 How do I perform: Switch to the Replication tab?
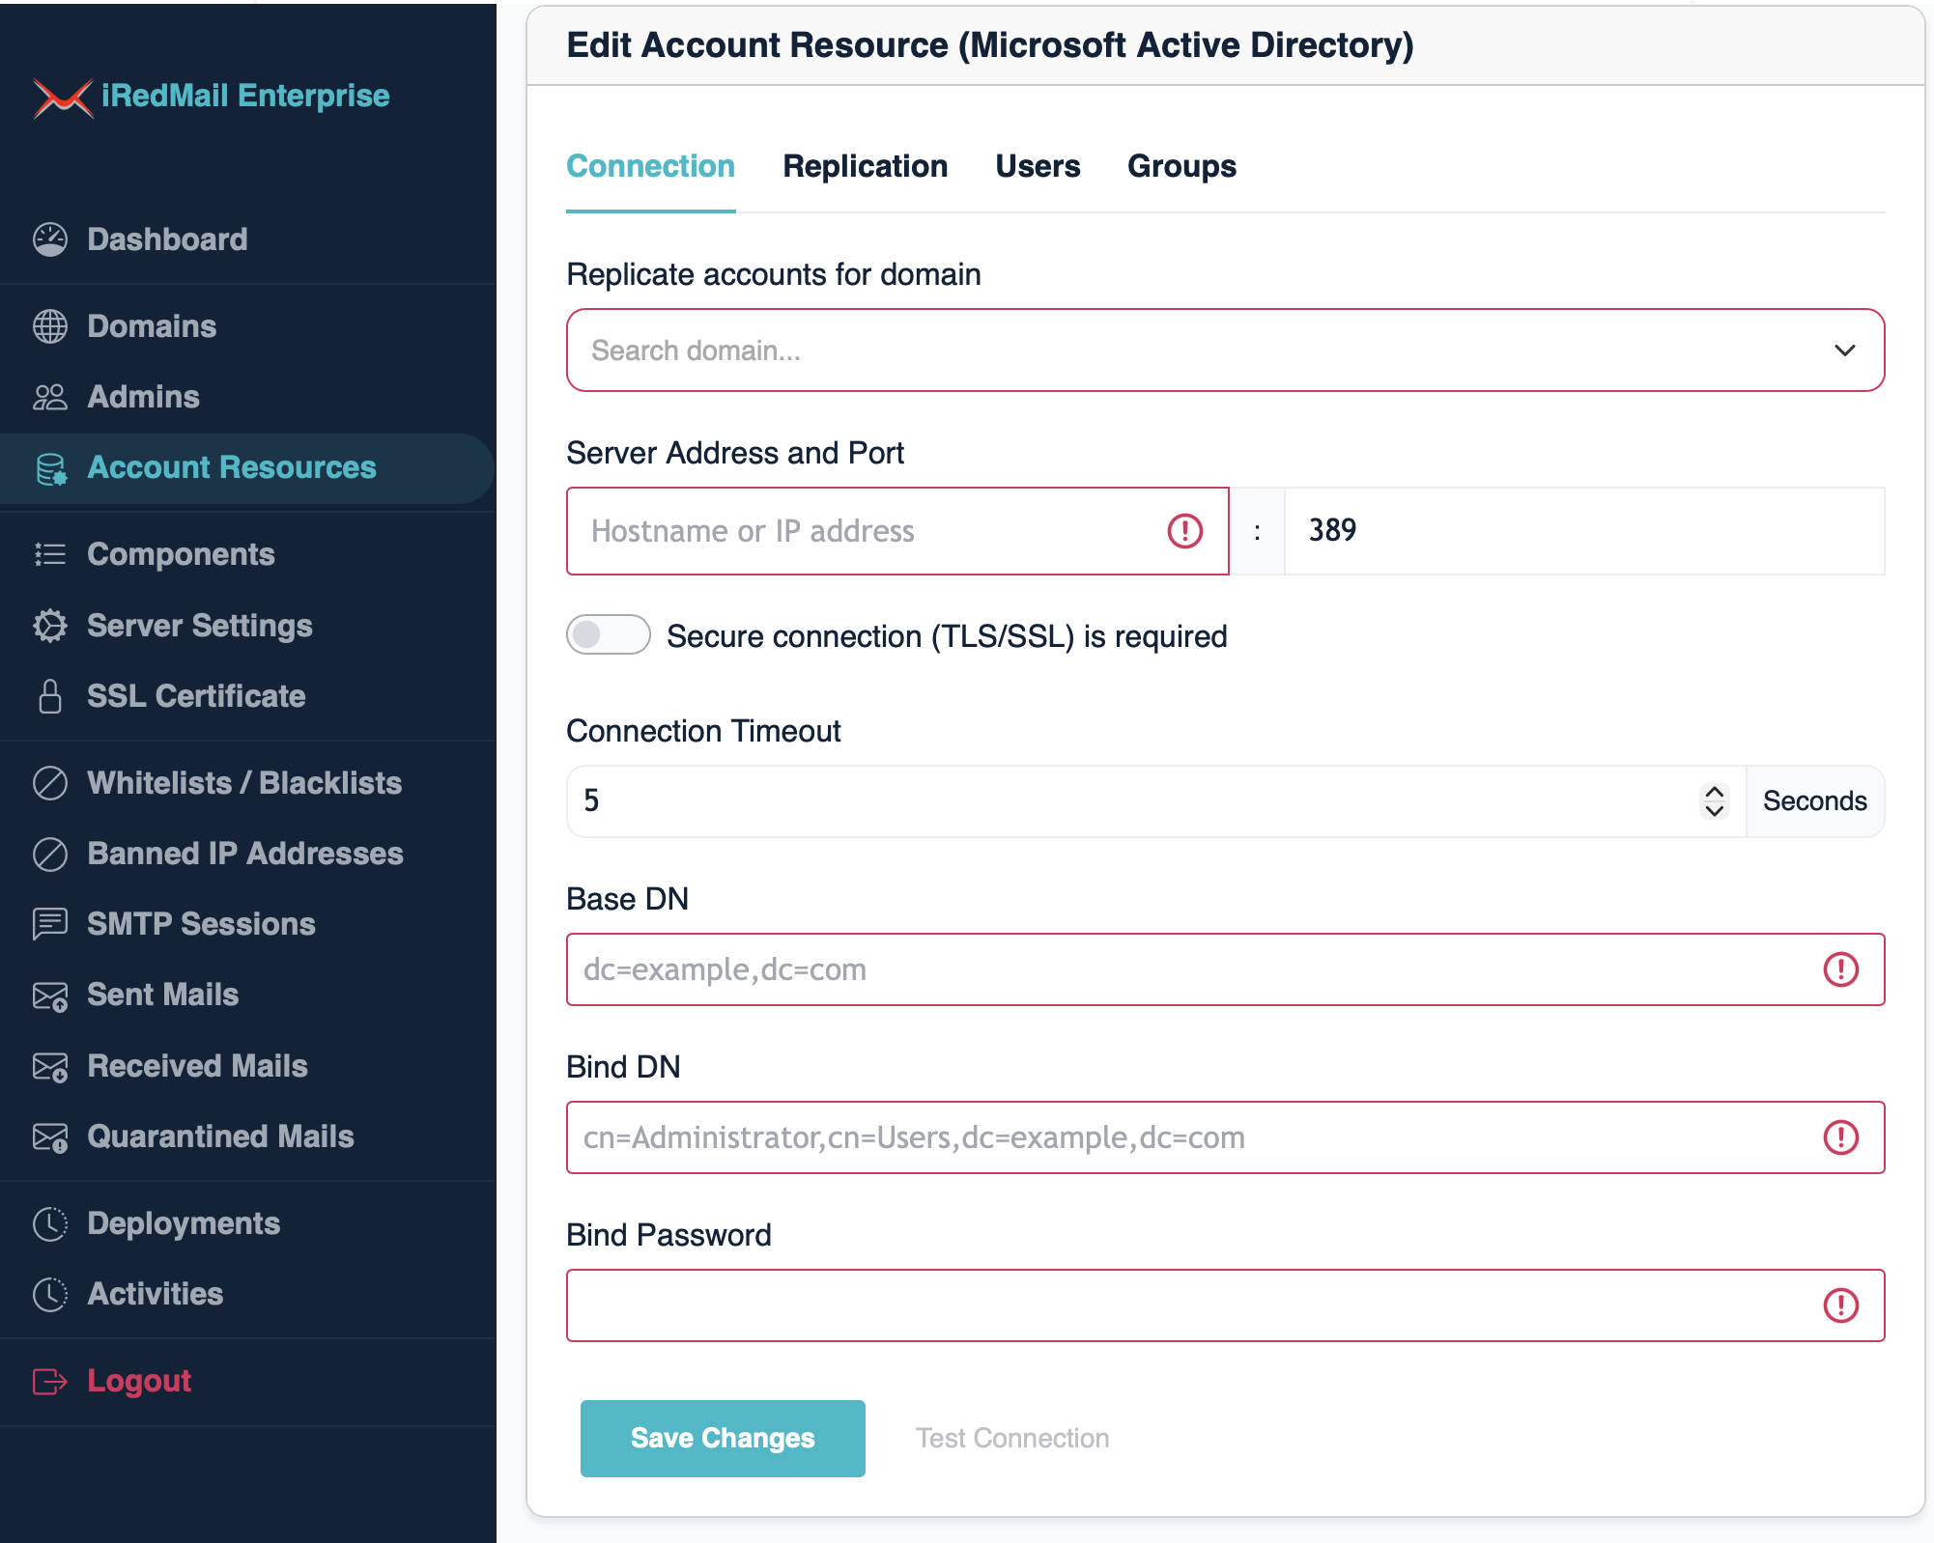pos(866,166)
